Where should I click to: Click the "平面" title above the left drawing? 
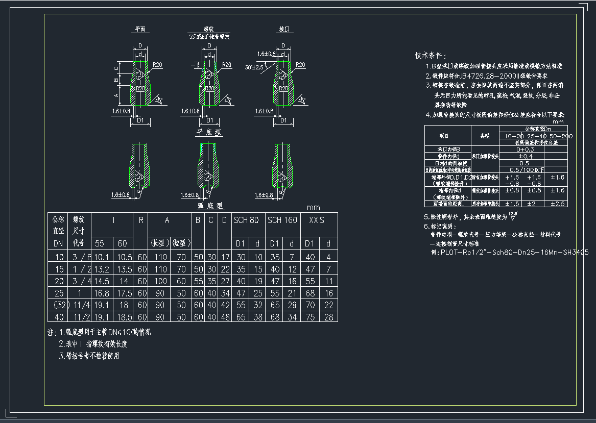click(x=139, y=30)
